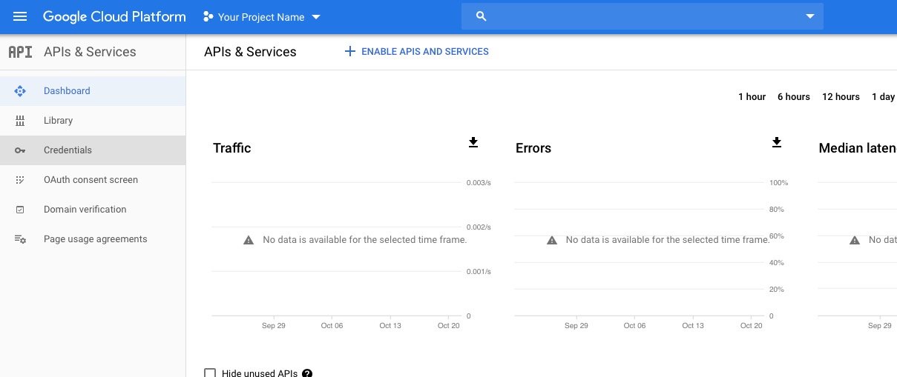Image resolution: width=897 pixels, height=377 pixels.
Task: Click the Google Cloud Platform logo text
Action: 114,16
